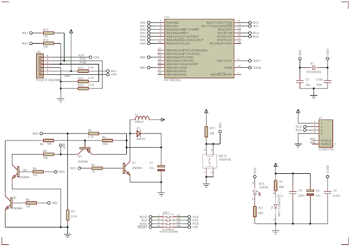This screenshot has height=246, width=350.
Task: Select diode D1 symbol
Action: [x=138, y=134]
